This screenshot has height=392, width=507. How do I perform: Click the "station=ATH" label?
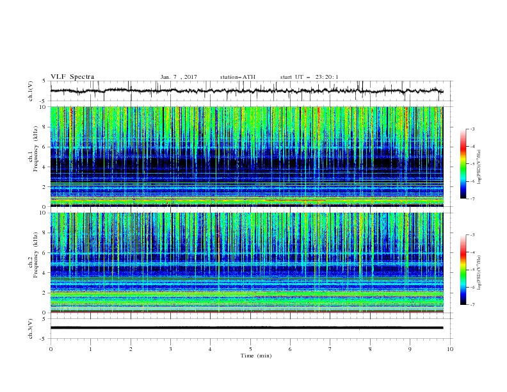coord(237,77)
